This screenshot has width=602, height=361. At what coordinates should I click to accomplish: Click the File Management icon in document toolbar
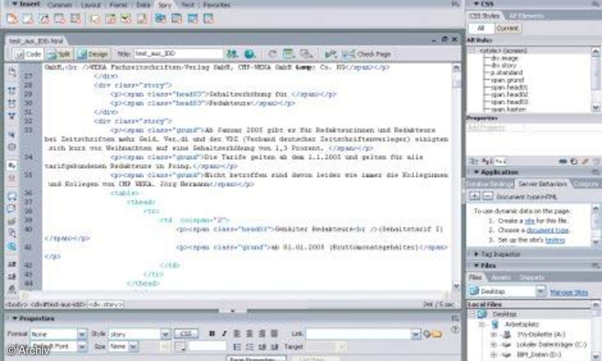click(x=232, y=54)
